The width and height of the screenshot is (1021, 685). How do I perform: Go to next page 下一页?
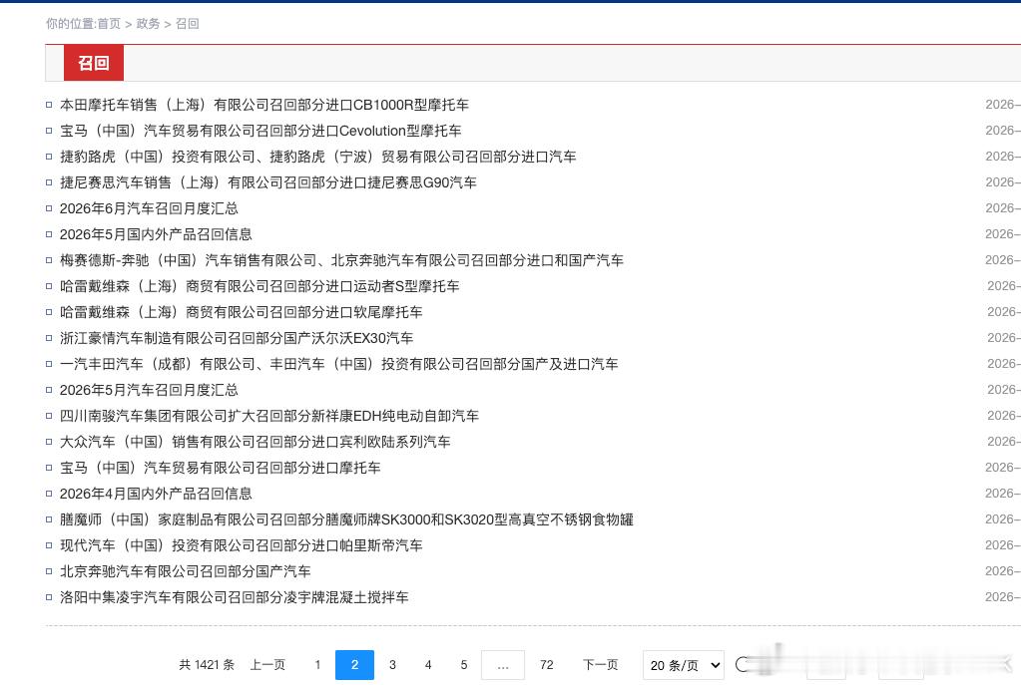pos(601,665)
